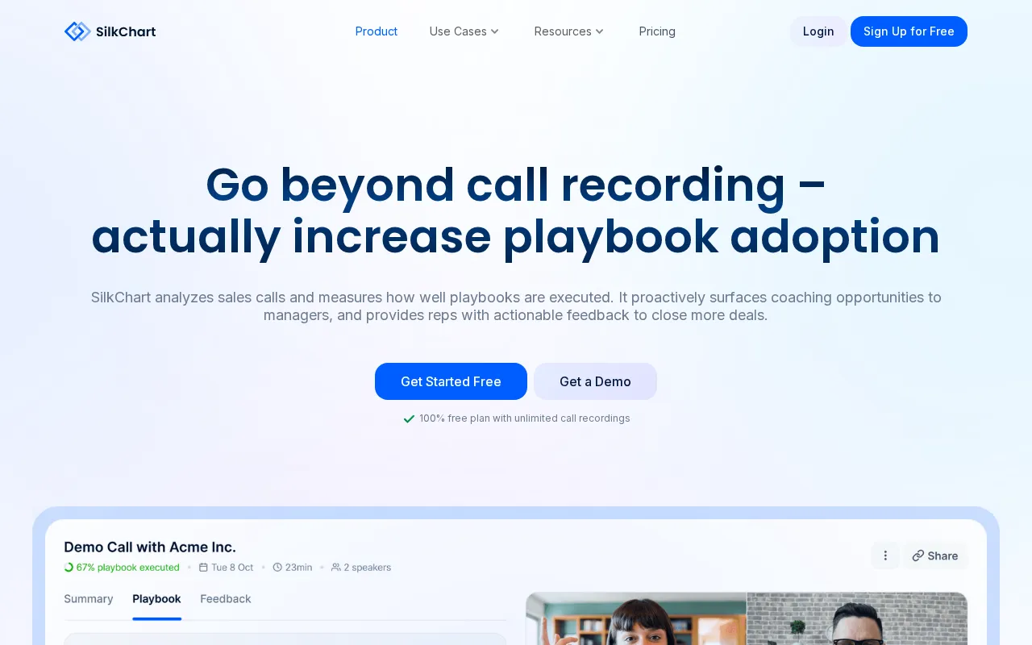
Task: Click the 'Demo Call with Acme Inc.' title
Action: (x=150, y=547)
